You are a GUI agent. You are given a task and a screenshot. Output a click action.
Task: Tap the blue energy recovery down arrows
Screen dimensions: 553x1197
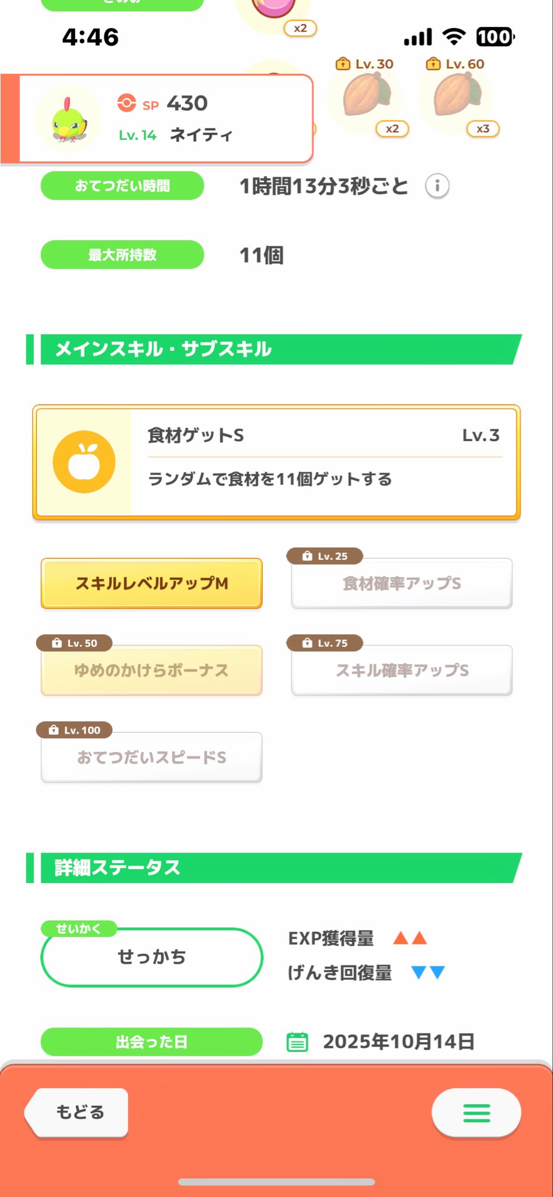(x=428, y=972)
